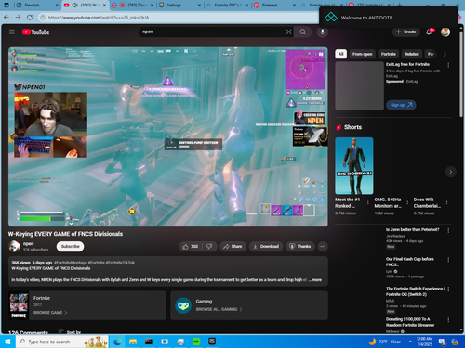Reload the page in the browser
Screen dimensions: 465x348
tap(30, 18)
